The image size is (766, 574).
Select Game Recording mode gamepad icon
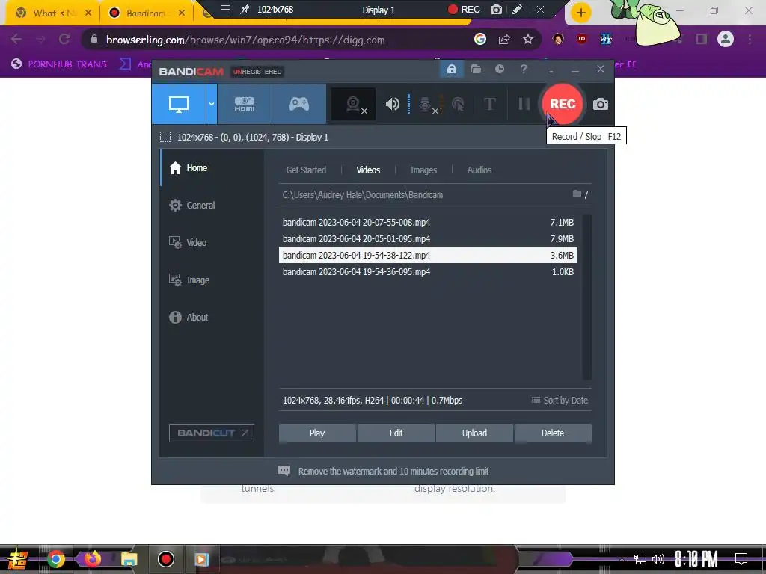point(299,104)
